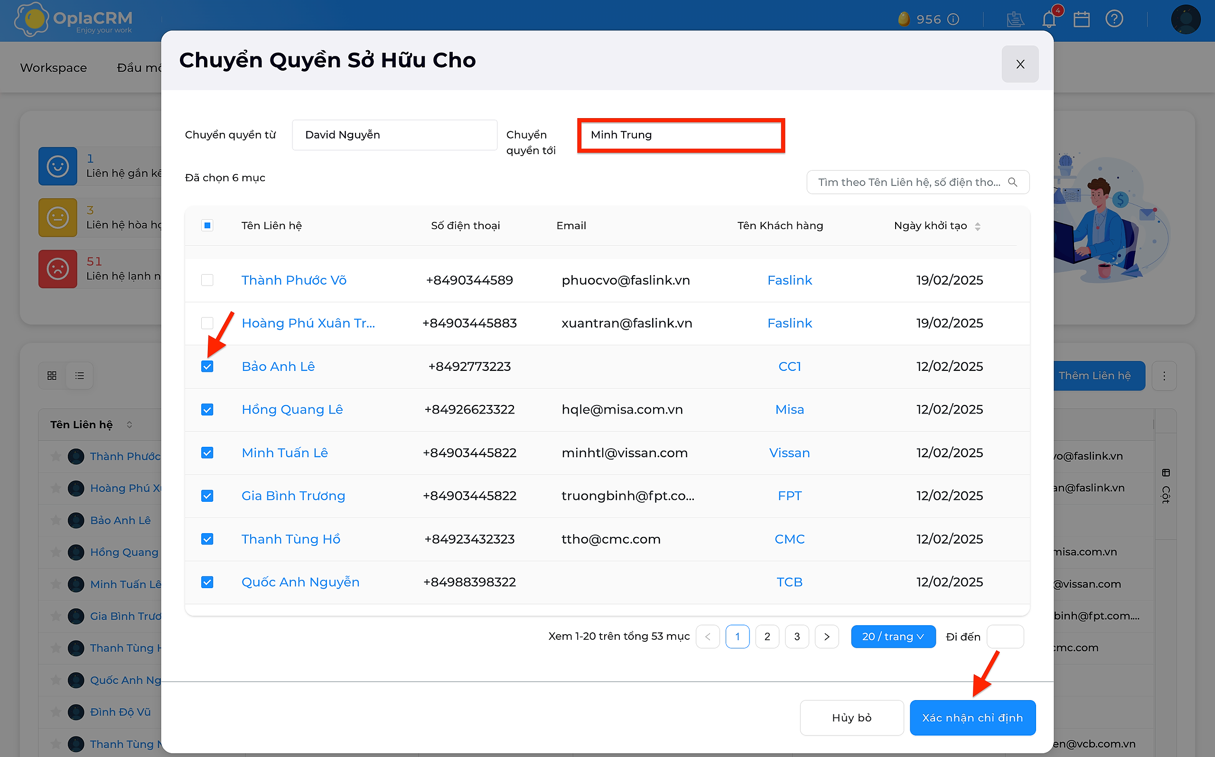Click the search magnifier icon in dialog
The height and width of the screenshot is (757, 1215).
(1012, 182)
